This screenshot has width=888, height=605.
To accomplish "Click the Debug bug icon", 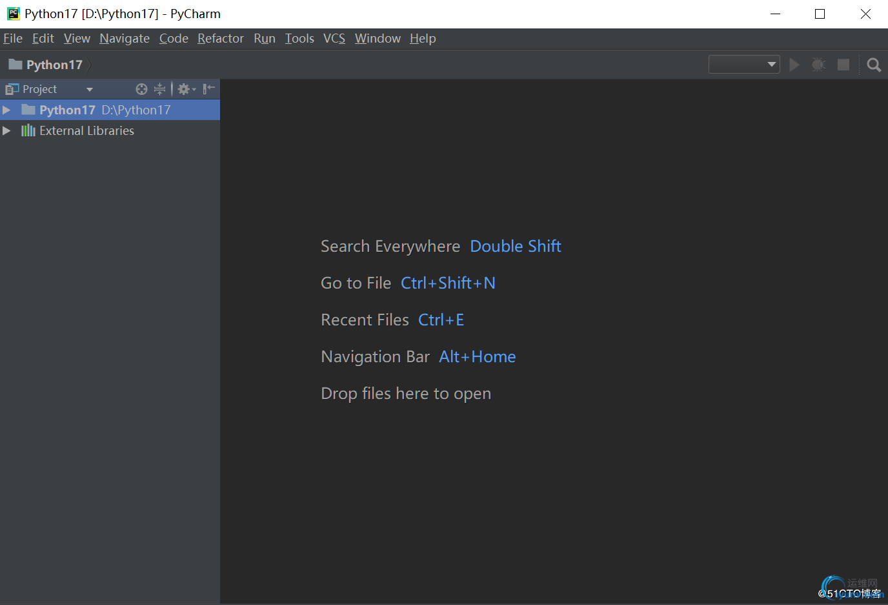I will tap(818, 65).
